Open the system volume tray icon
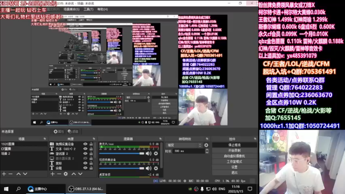 pos(214,189)
